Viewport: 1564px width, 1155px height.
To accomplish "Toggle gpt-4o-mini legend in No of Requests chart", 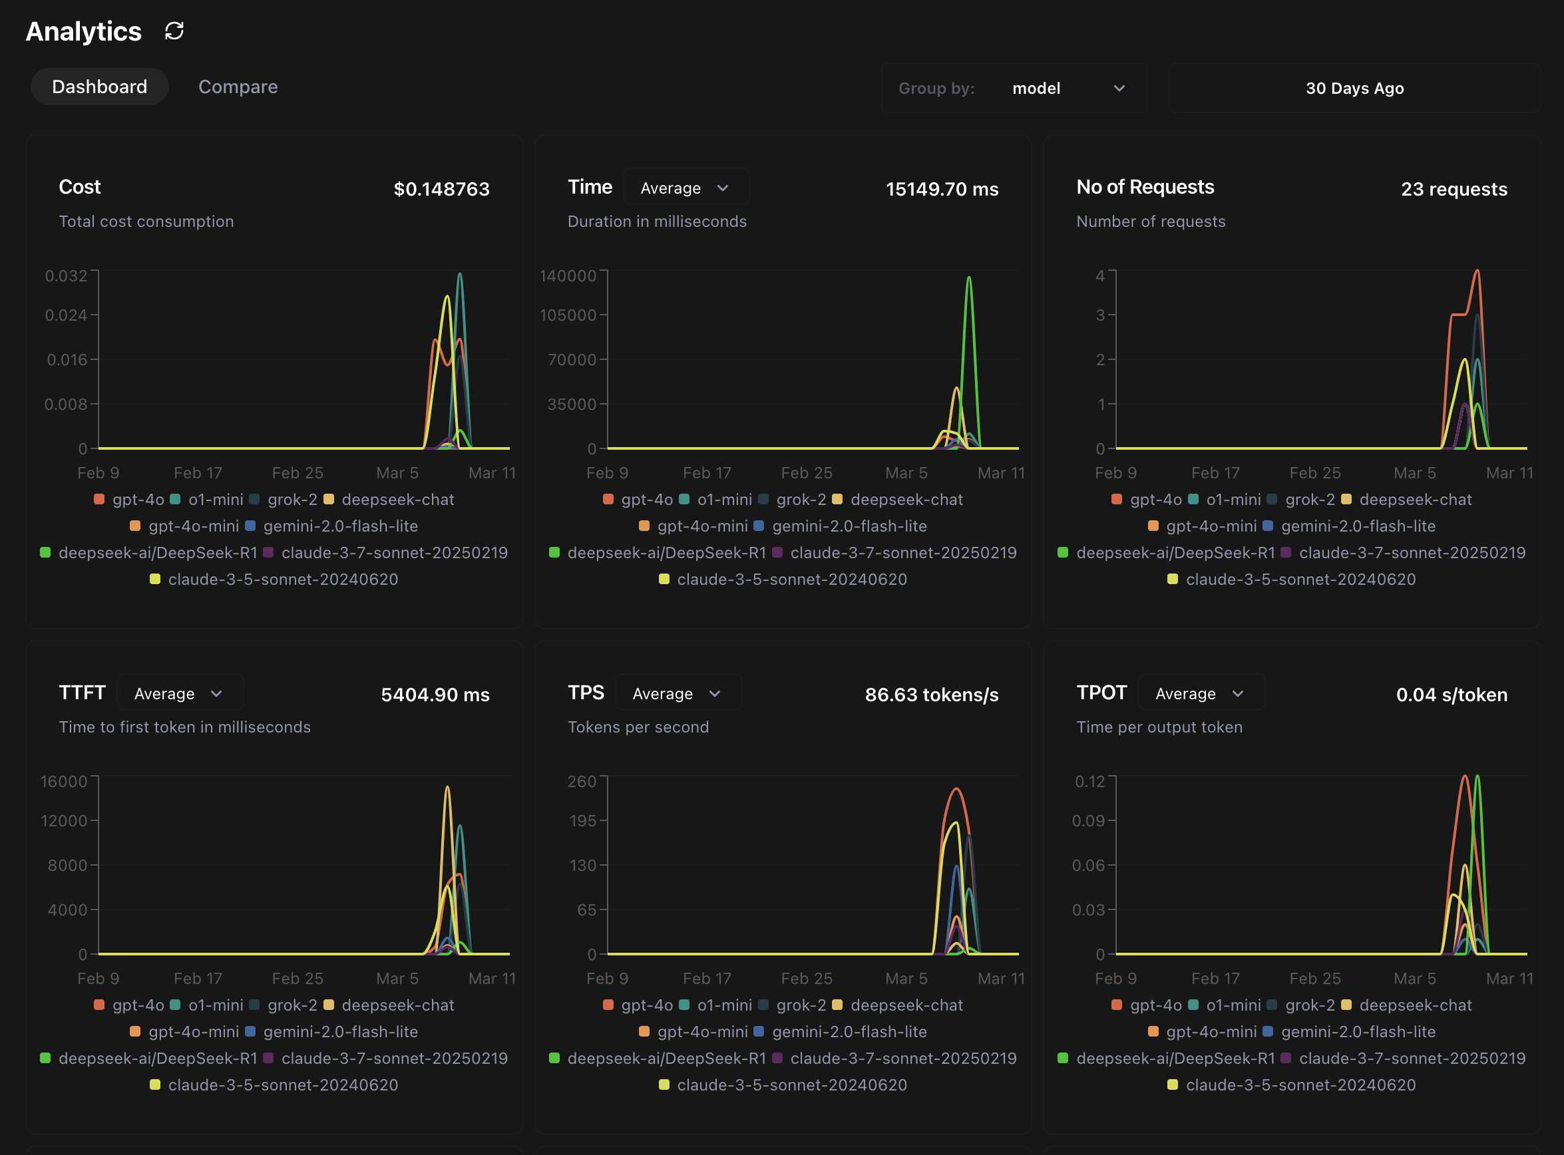I will tap(1203, 526).
